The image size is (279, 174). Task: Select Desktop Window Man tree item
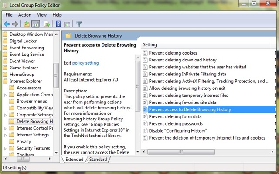click(x=31, y=34)
